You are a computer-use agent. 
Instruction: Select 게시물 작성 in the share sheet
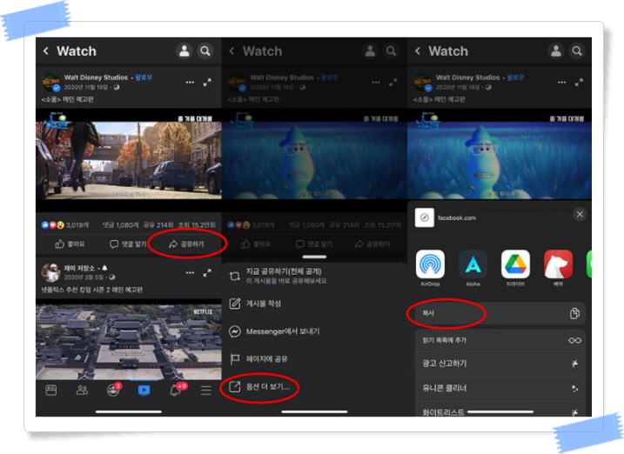[x=314, y=304]
